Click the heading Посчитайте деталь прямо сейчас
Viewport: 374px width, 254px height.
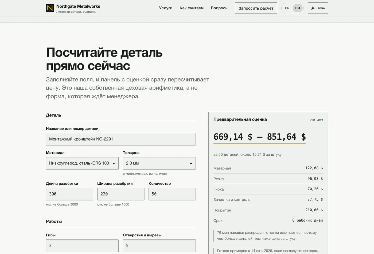click(104, 59)
